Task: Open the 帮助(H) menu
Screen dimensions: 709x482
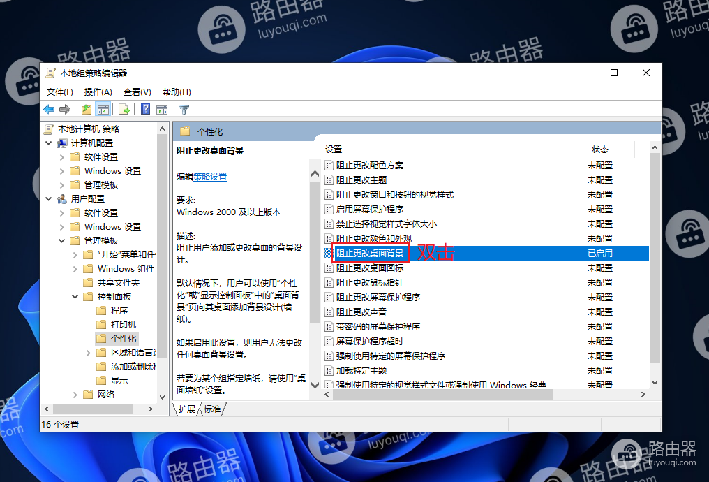Action: coord(177,92)
